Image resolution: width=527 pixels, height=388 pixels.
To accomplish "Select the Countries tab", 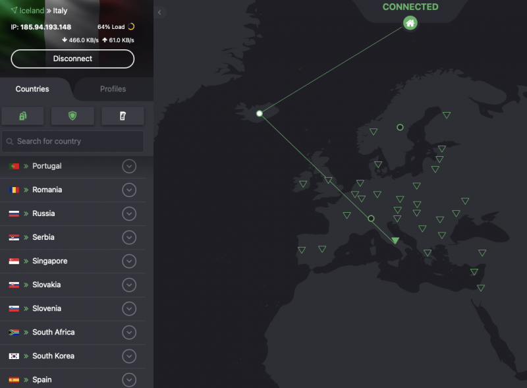I will [x=32, y=89].
